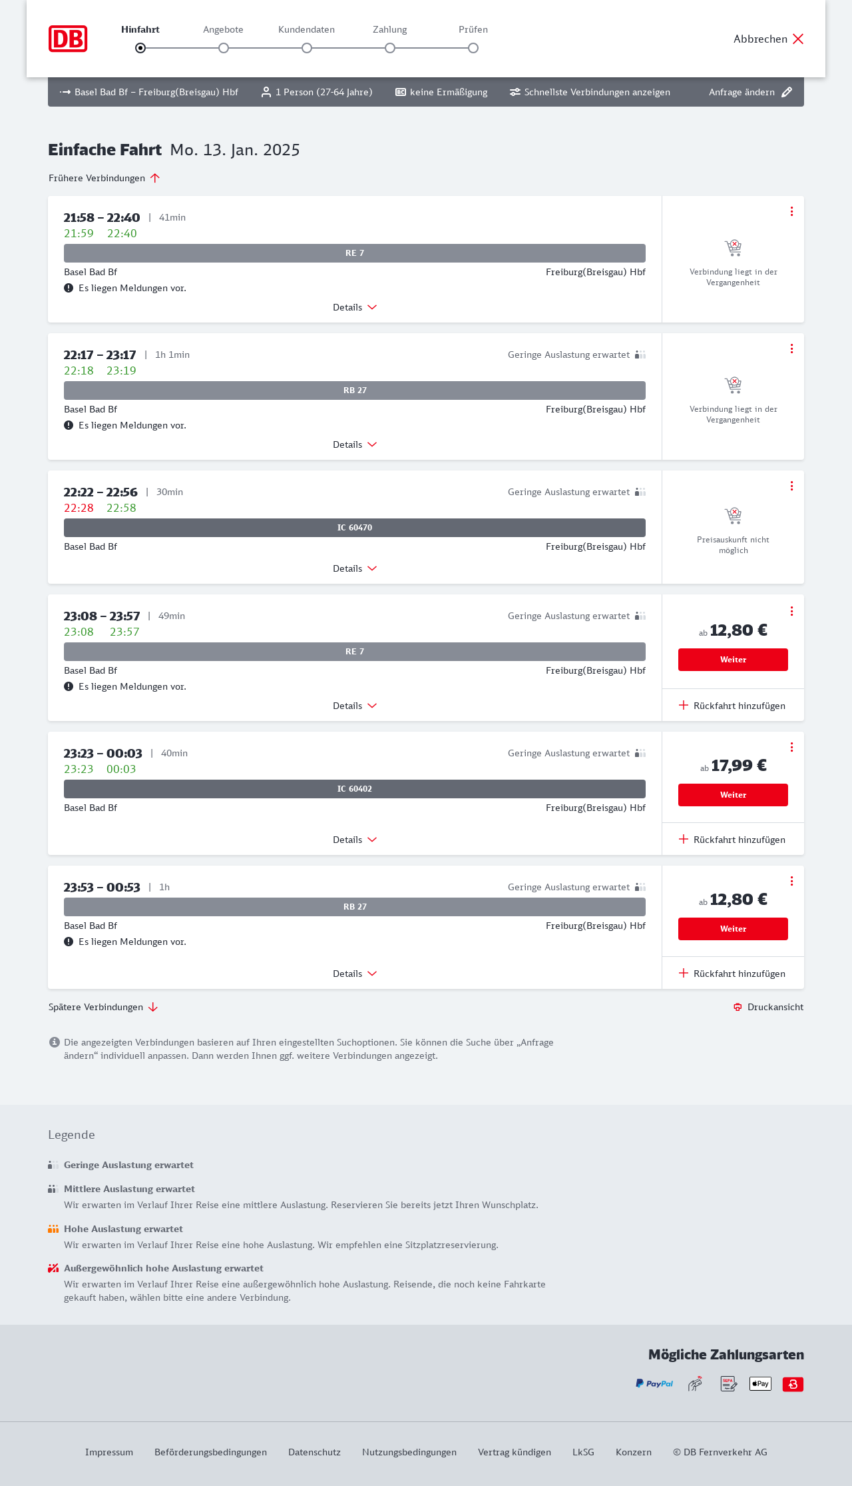Click the RE 7 train bar at 23:08
The height and width of the screenshot is (1486, 852).
355,652
